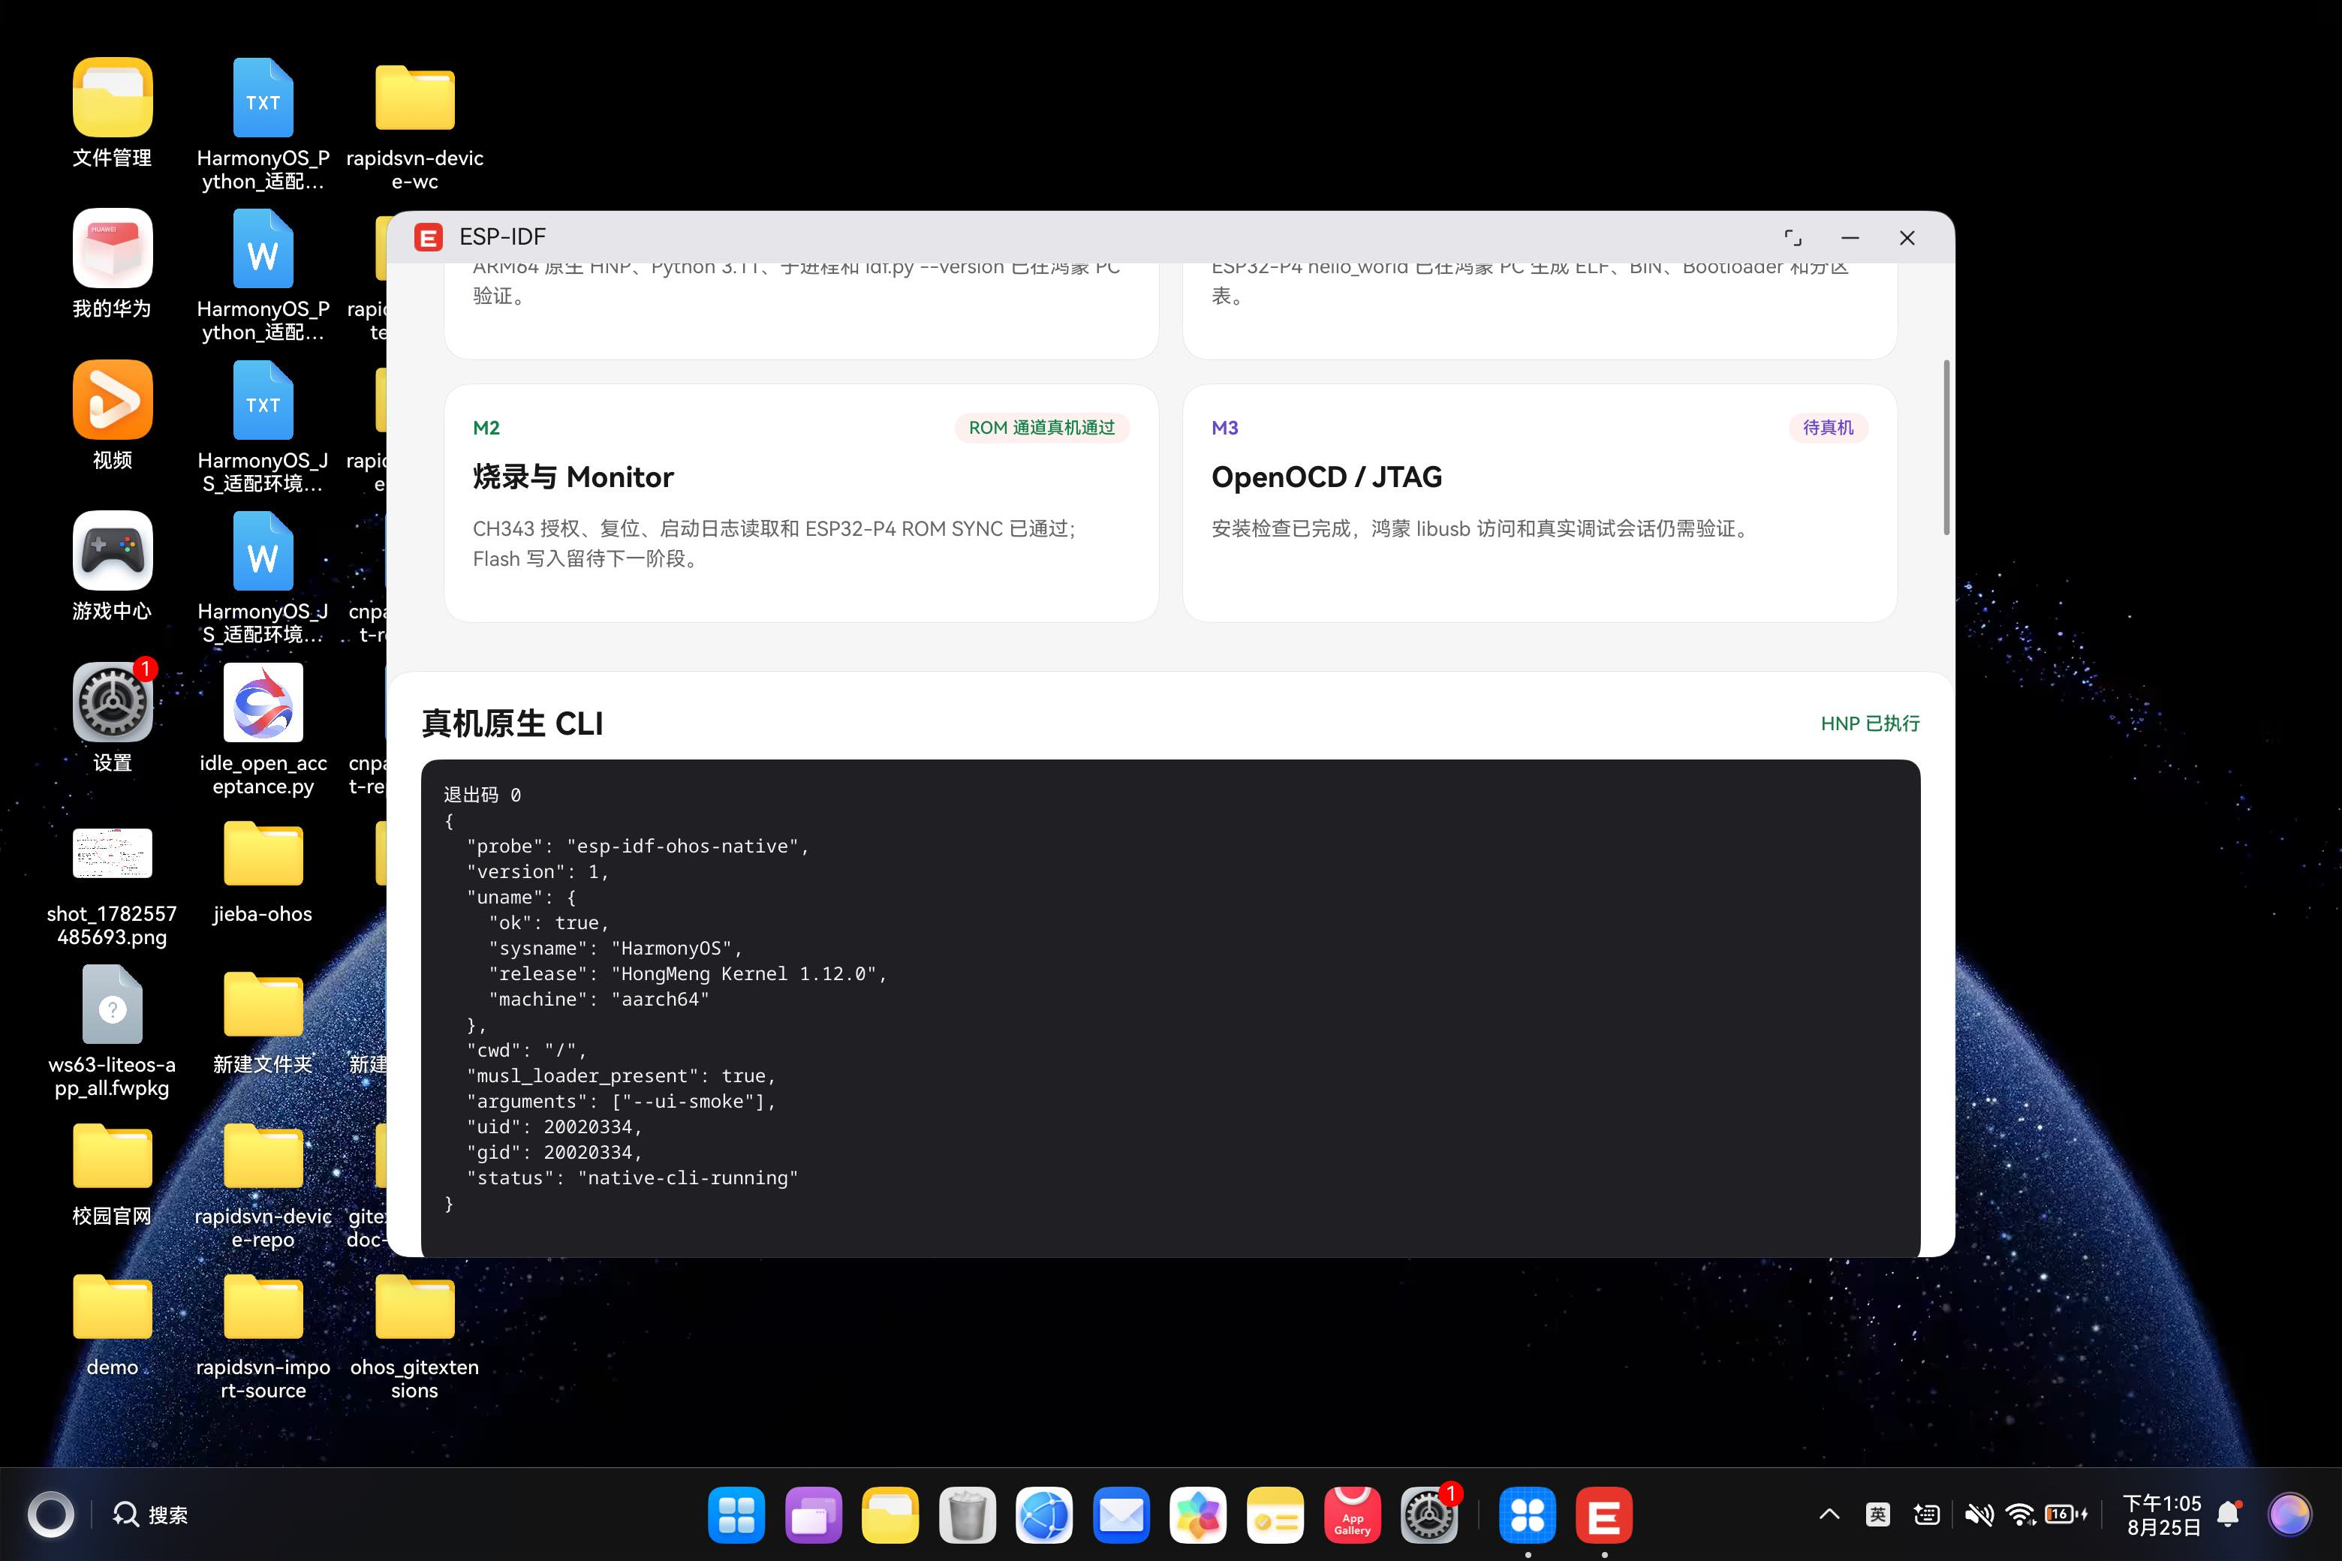
Task: Open the AppGallery dock icon
Action: point(1352,1515)
